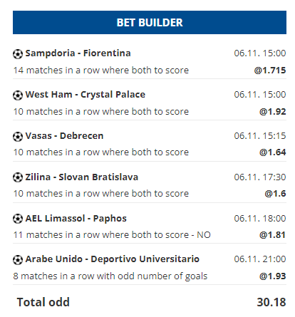The width and height of the screenshot is (295, 317).
Task: Select the @1.6 odds for Zilina
Action: pyautogui.click(x=275, y=194)
